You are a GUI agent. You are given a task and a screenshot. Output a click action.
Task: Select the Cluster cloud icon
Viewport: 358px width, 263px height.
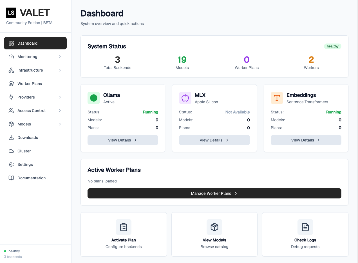[11, 151]
